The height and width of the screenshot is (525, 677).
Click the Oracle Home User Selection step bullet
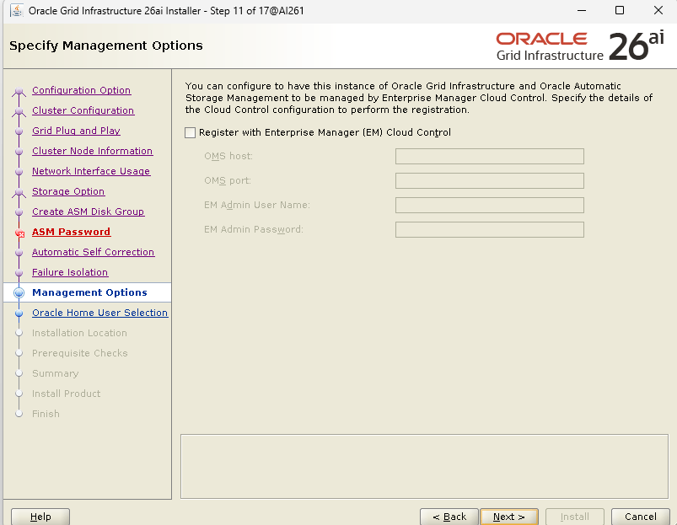(x=19, y=313)
